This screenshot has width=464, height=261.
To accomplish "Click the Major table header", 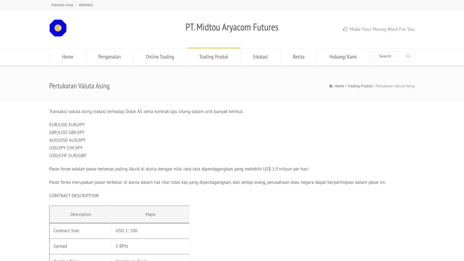I will [x=150, y=214].
